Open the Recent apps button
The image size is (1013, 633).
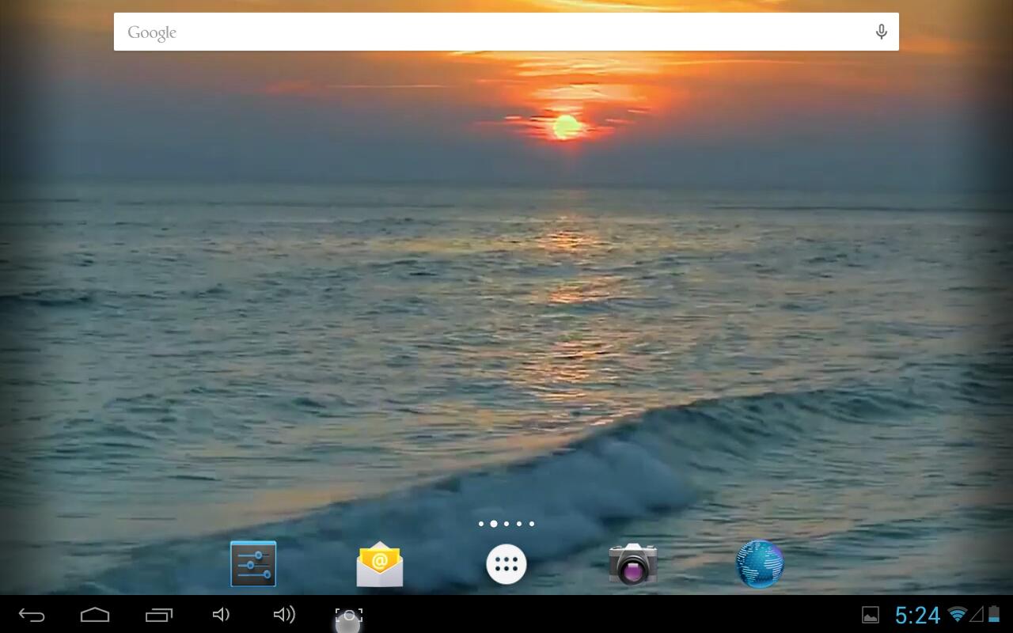point(158,615)
